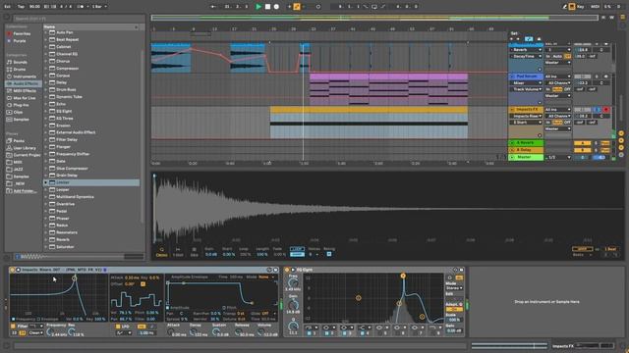
Task: Toggle Impacts Risers device activator
Action: [x=13, y=270]
